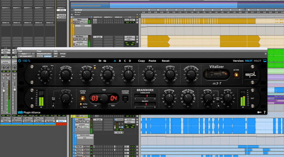
Task: Click the Plugin Alliance logo
Action: click(29, 112)
